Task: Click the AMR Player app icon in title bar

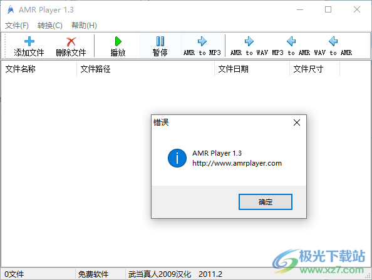Action: (11, 10)
